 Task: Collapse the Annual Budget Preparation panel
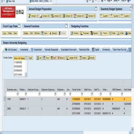coord(96,8)
